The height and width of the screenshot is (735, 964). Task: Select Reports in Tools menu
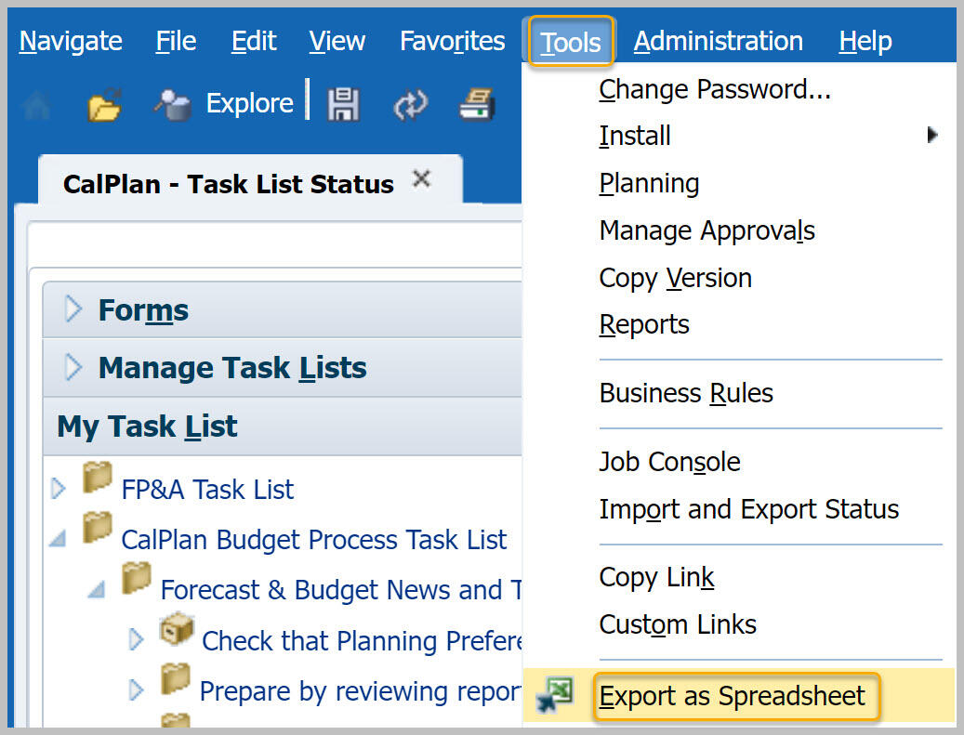pos(644,325)
